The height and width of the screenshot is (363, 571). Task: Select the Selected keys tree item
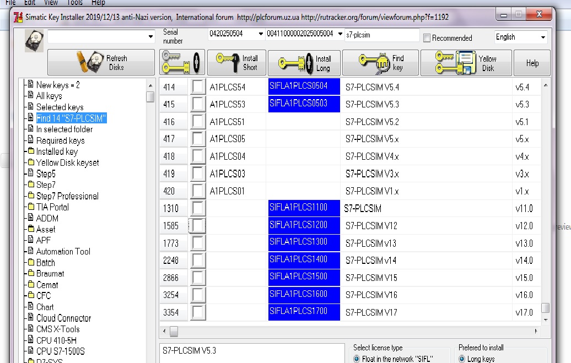tap(60, 107)
